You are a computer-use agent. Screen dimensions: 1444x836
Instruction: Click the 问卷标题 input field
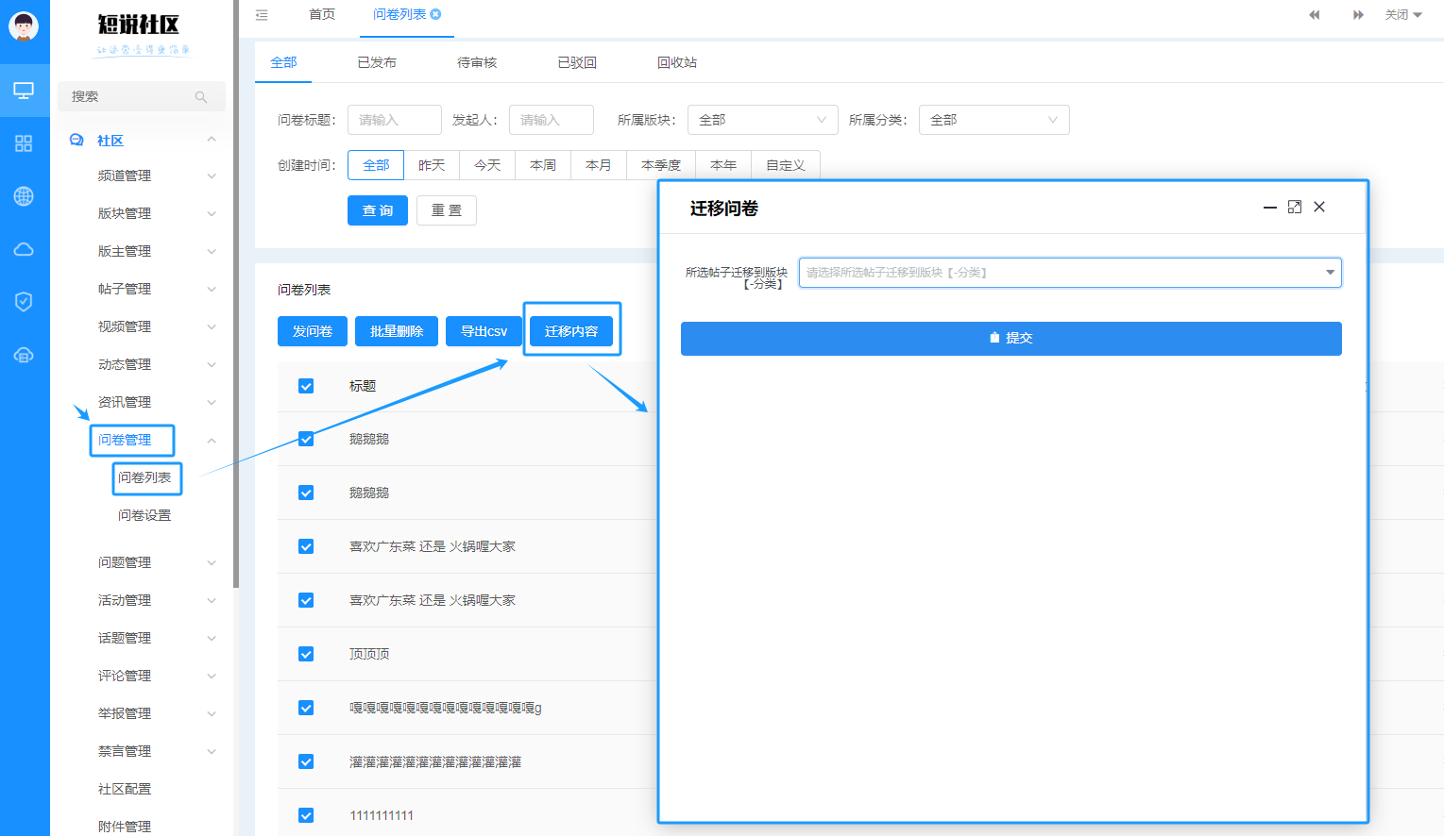[395, 120]
